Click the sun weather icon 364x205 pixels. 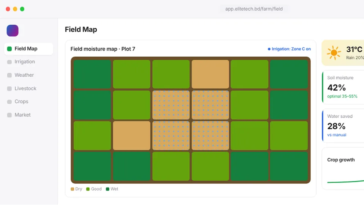coord(334,52)
